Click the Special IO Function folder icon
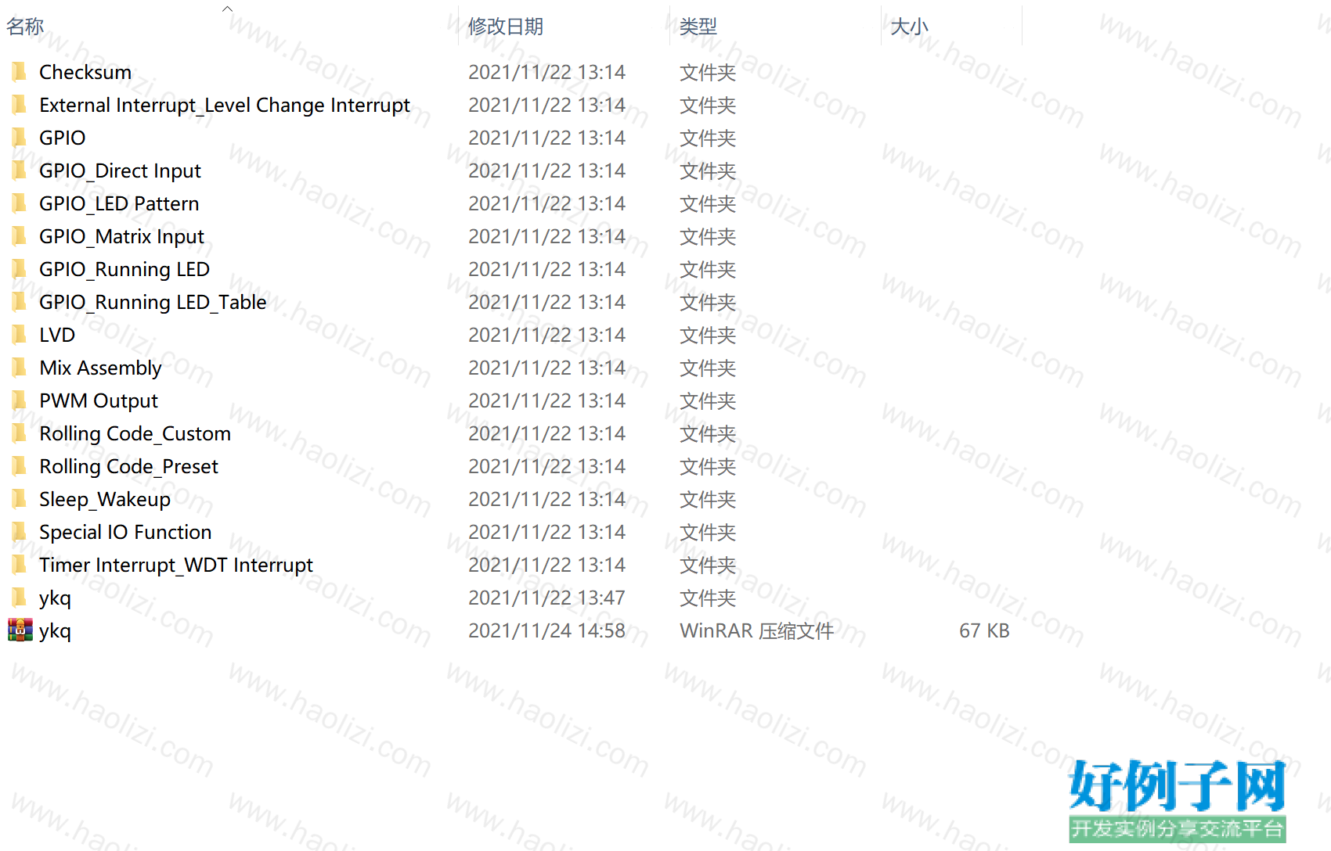This screenshot has height=851, width=1331. pyautogui.click(x=19, y=532)
